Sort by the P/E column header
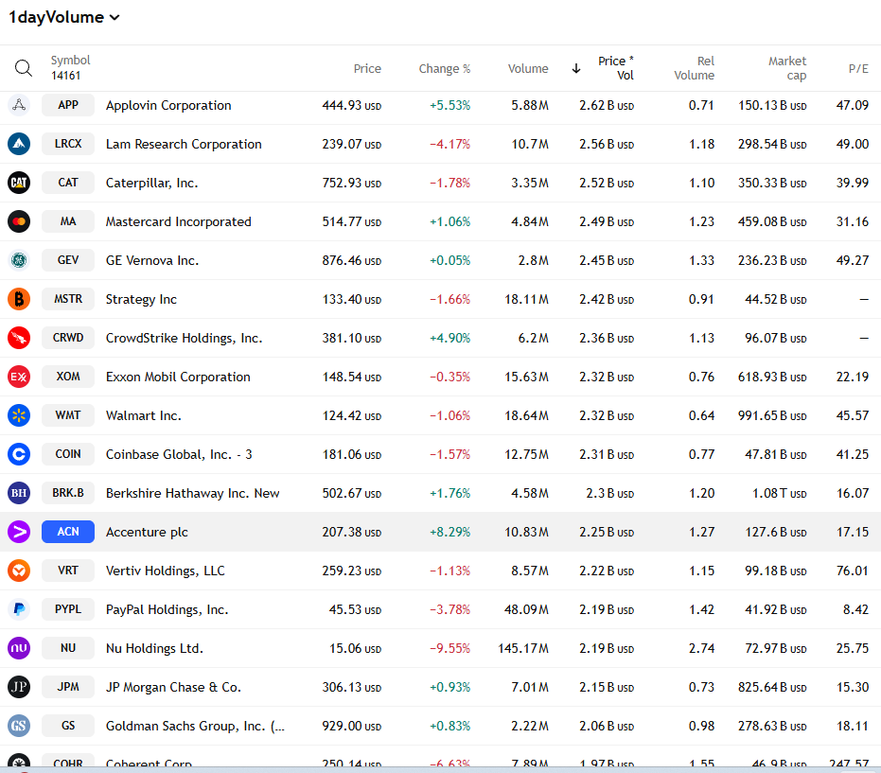 858,68
